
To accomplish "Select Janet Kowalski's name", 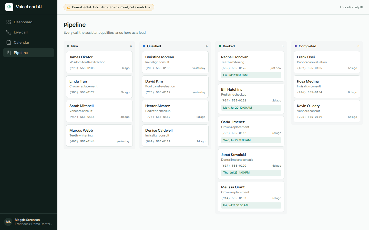I will click(233, 155).
